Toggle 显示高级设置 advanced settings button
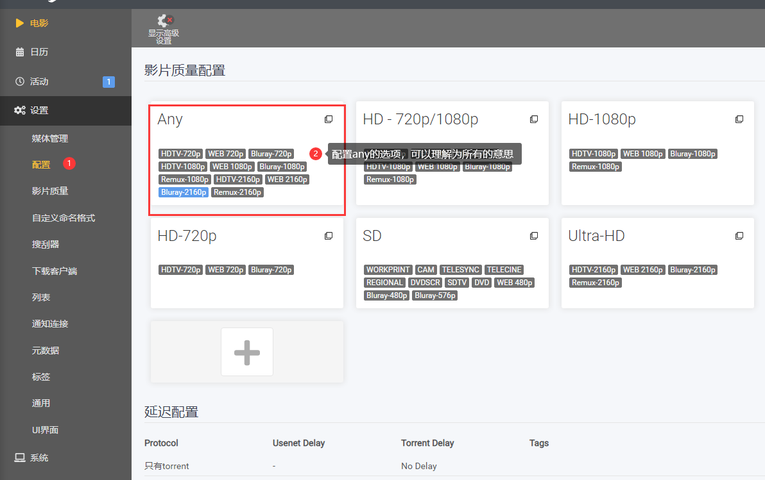Screen dimensions: 765x480 (164, 29)
